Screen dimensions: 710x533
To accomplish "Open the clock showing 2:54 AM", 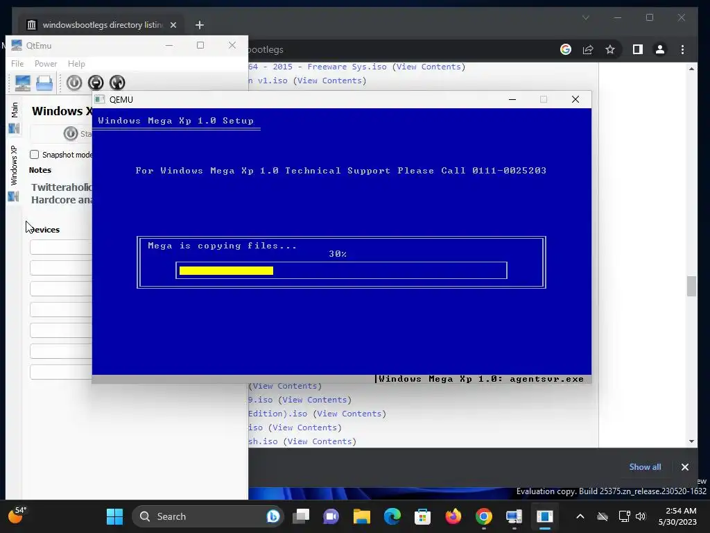I will [x=677, y=516].
